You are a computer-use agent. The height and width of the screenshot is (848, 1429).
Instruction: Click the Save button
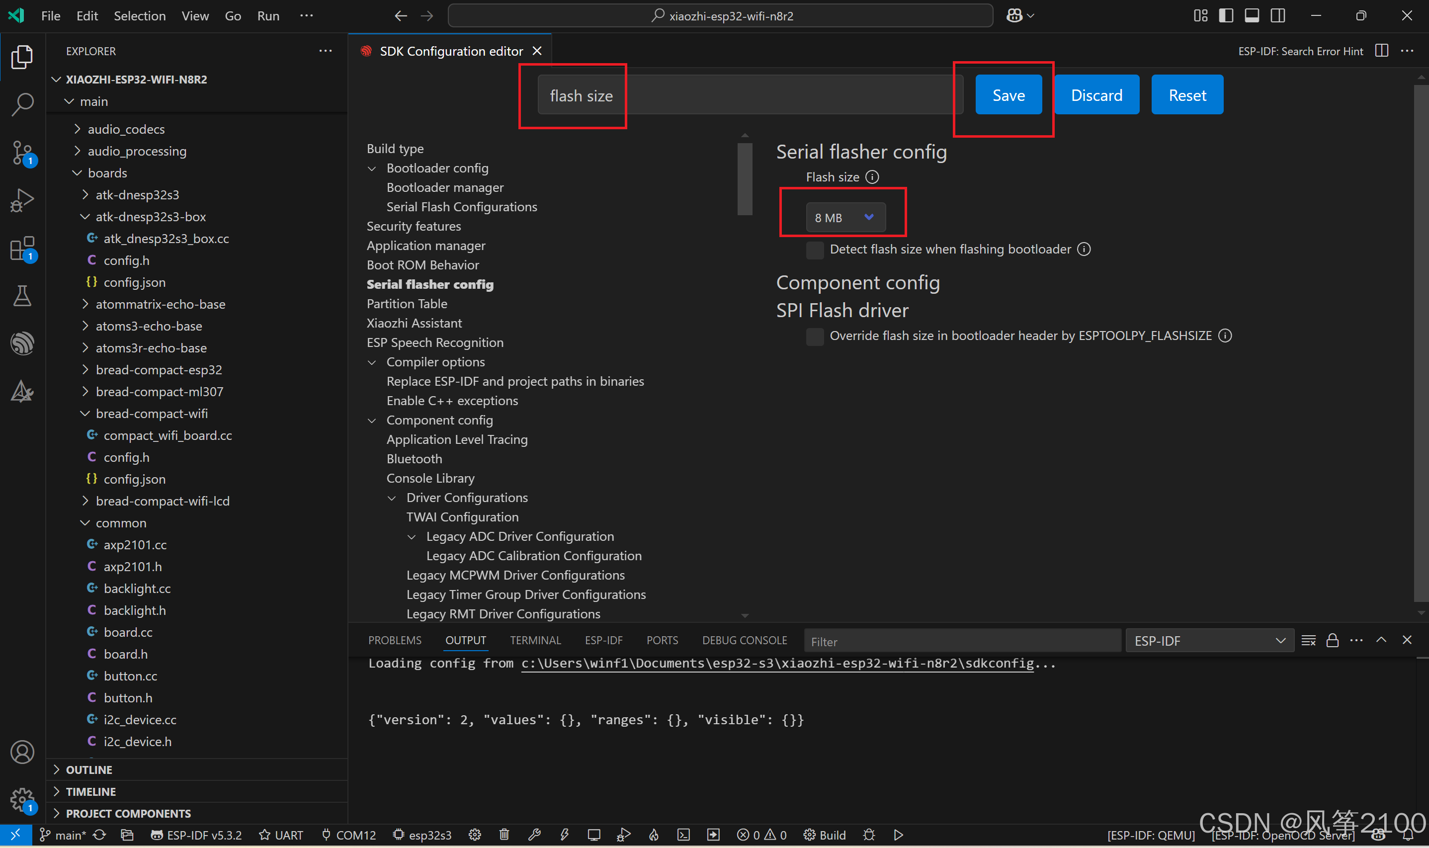coord(1008,95)
